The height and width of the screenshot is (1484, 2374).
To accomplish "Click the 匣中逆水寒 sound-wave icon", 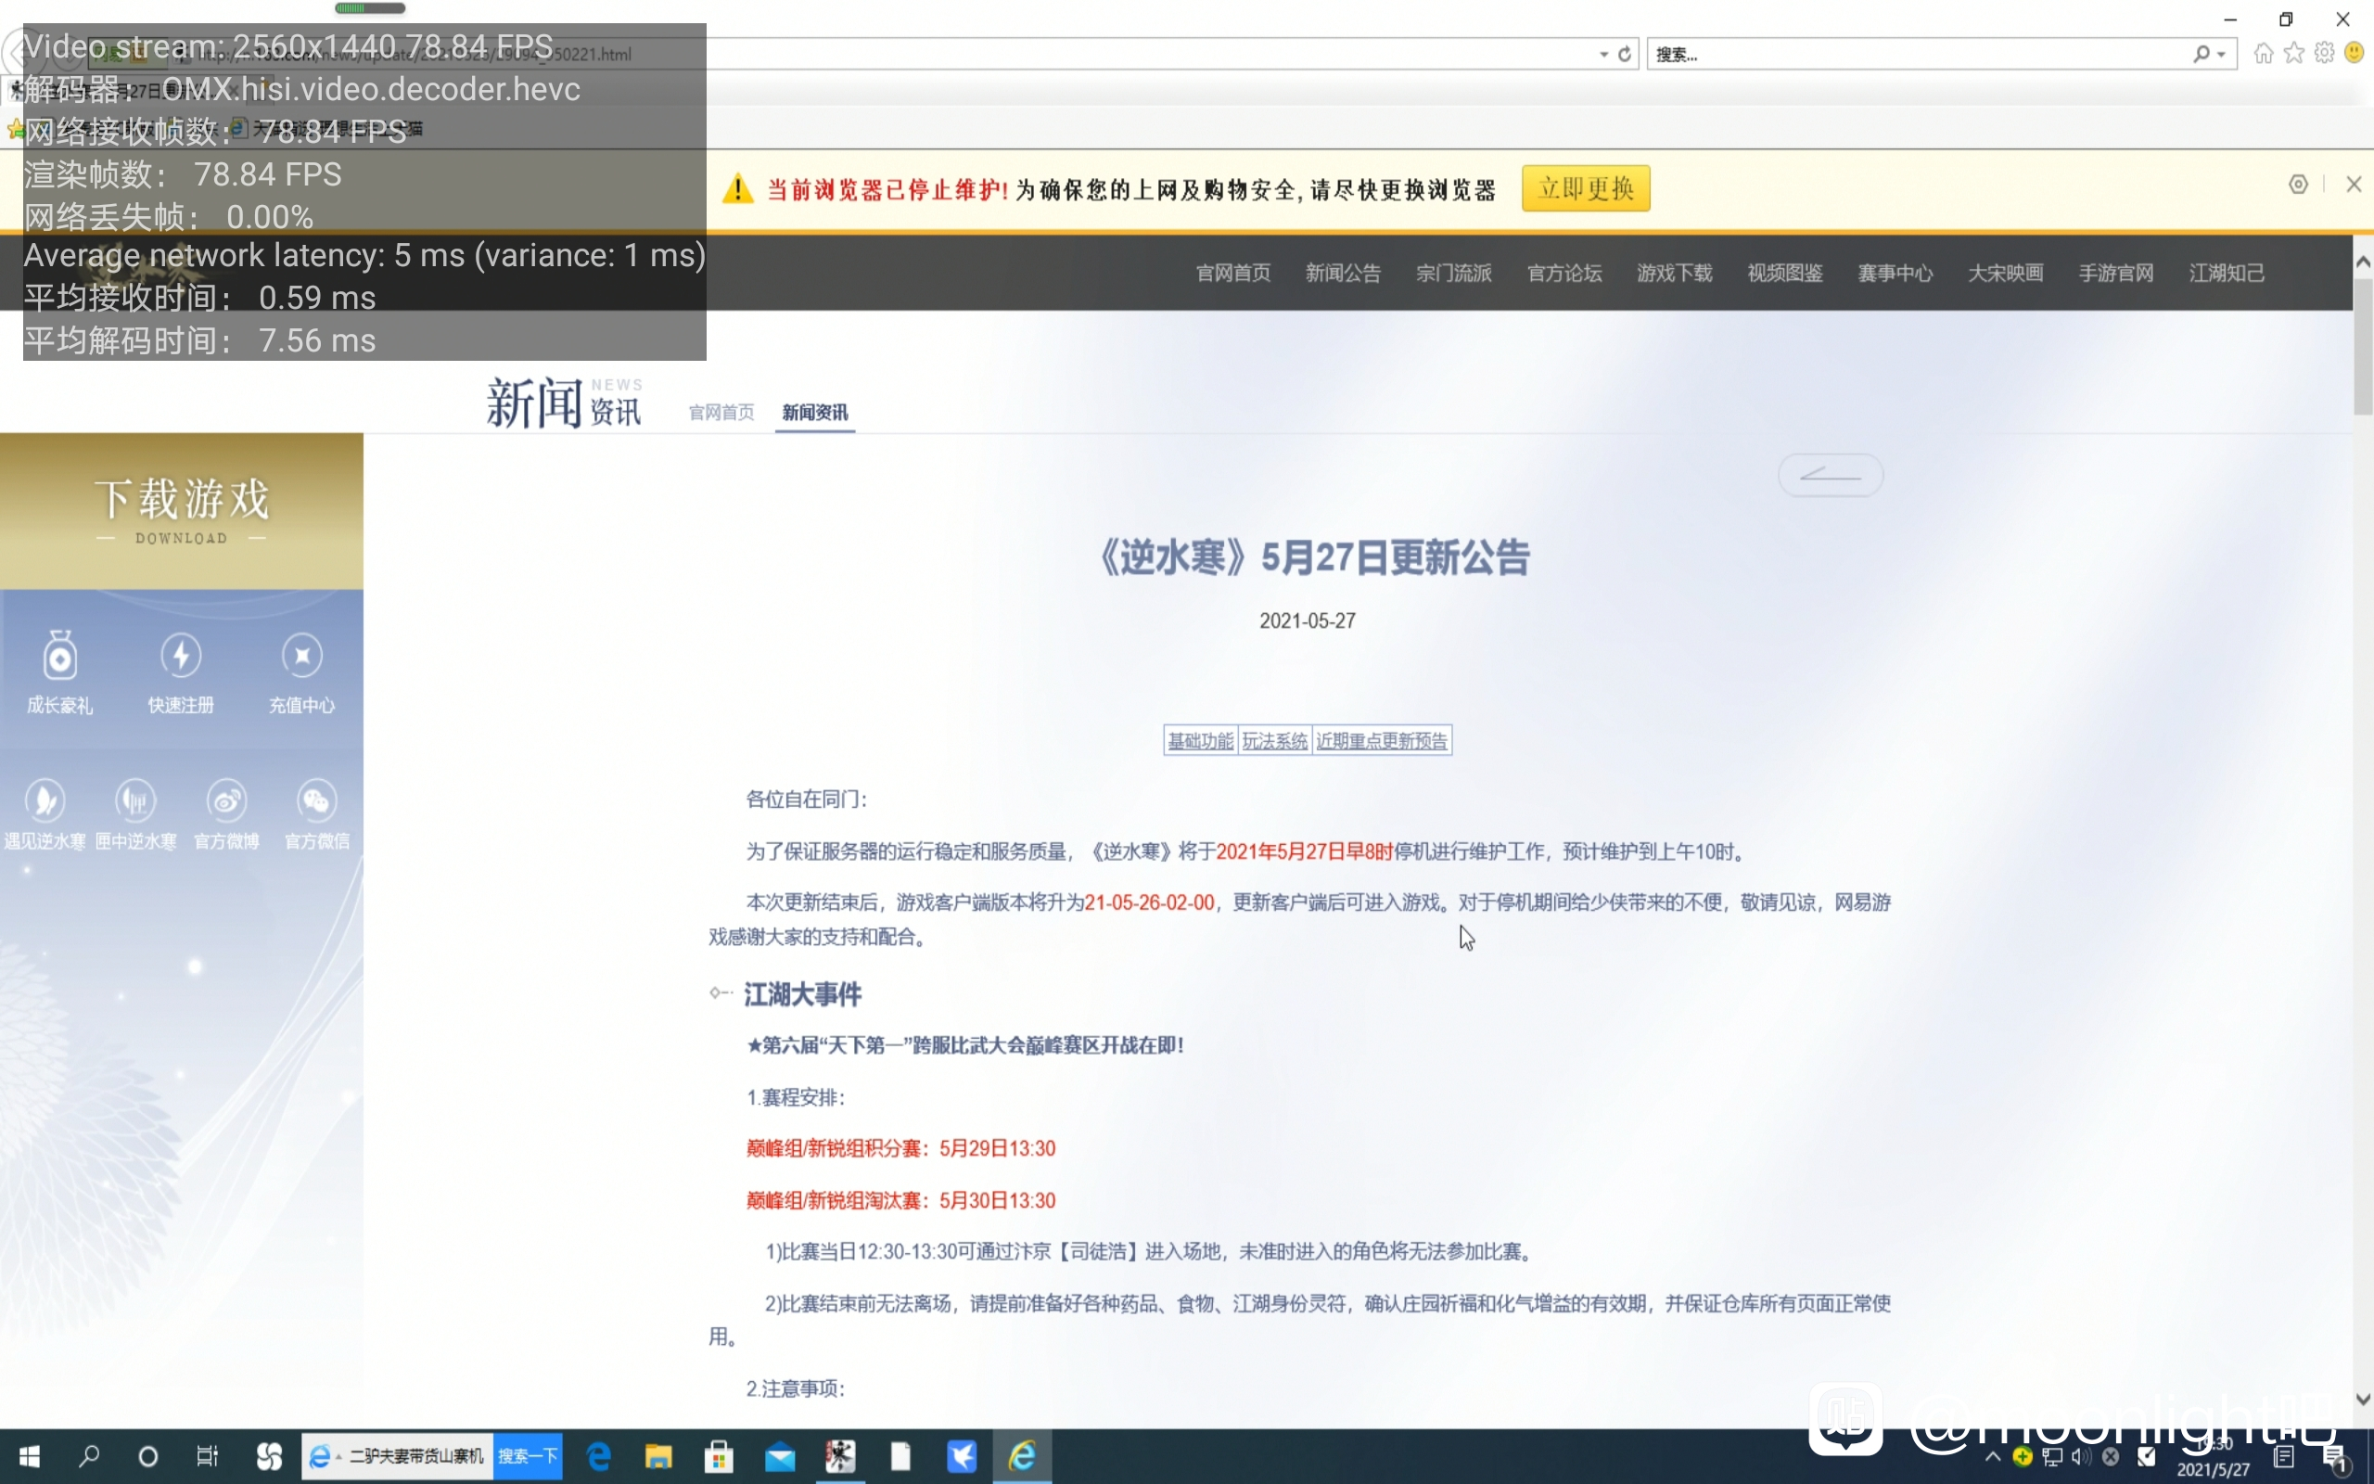I will coord(135,800).
